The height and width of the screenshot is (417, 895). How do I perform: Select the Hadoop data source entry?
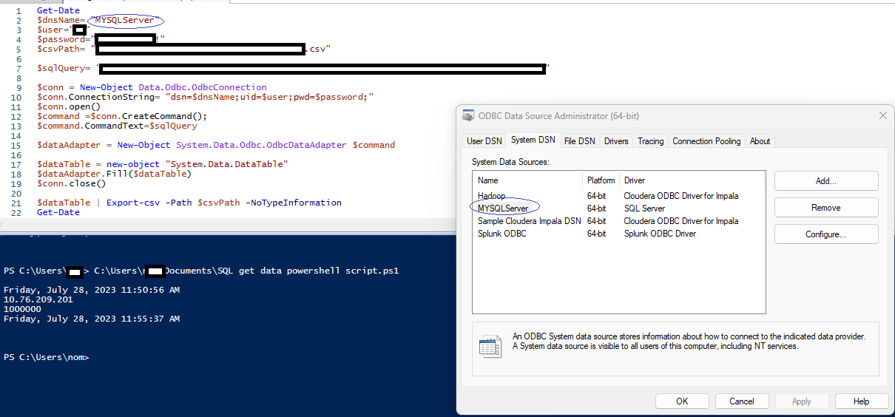click(492, 196)
